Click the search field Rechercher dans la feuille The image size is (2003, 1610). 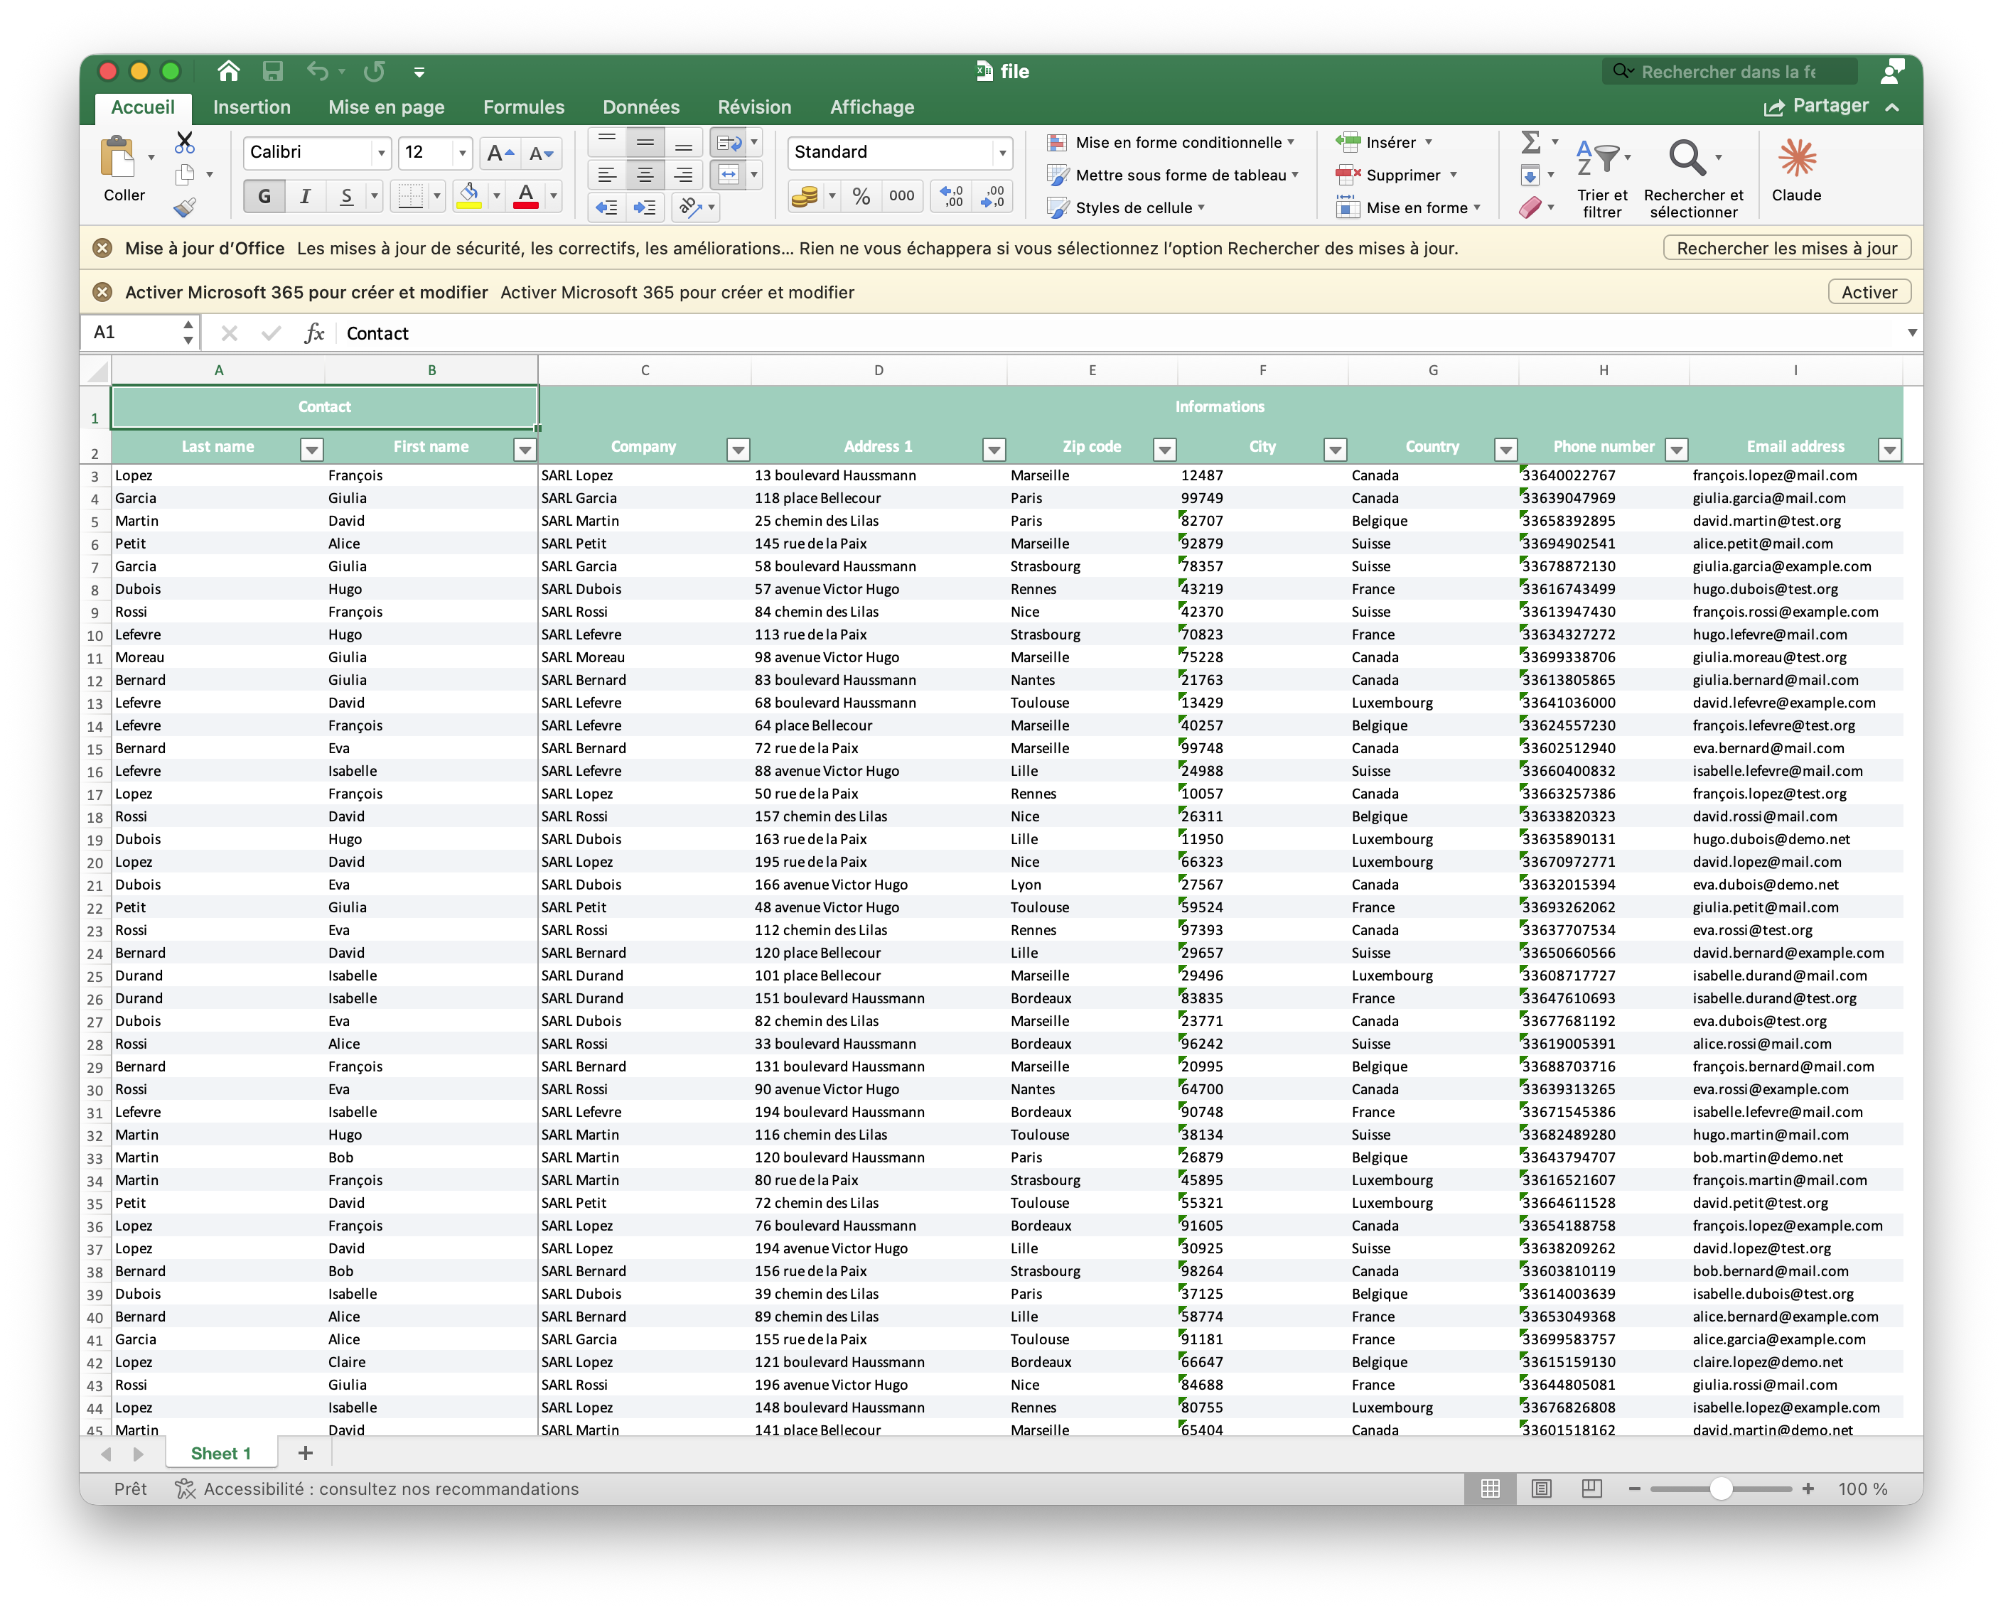1729,72
